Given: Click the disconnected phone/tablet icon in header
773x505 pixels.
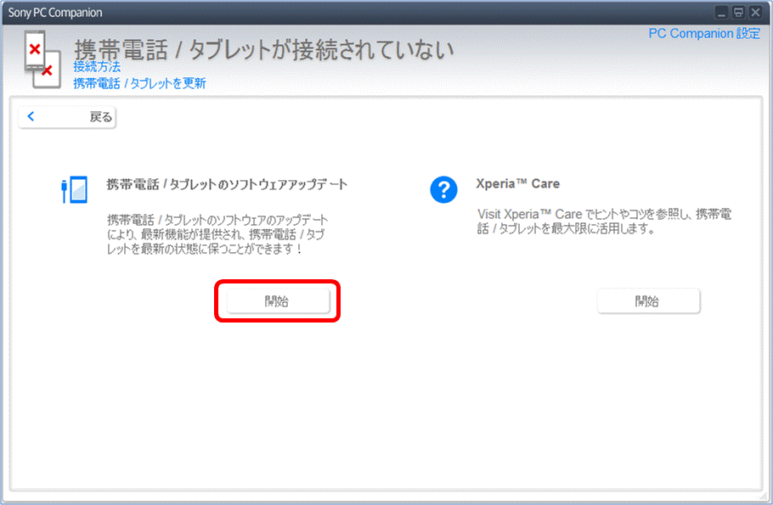Looking at the screenshot, I should [x=42, y=59].
